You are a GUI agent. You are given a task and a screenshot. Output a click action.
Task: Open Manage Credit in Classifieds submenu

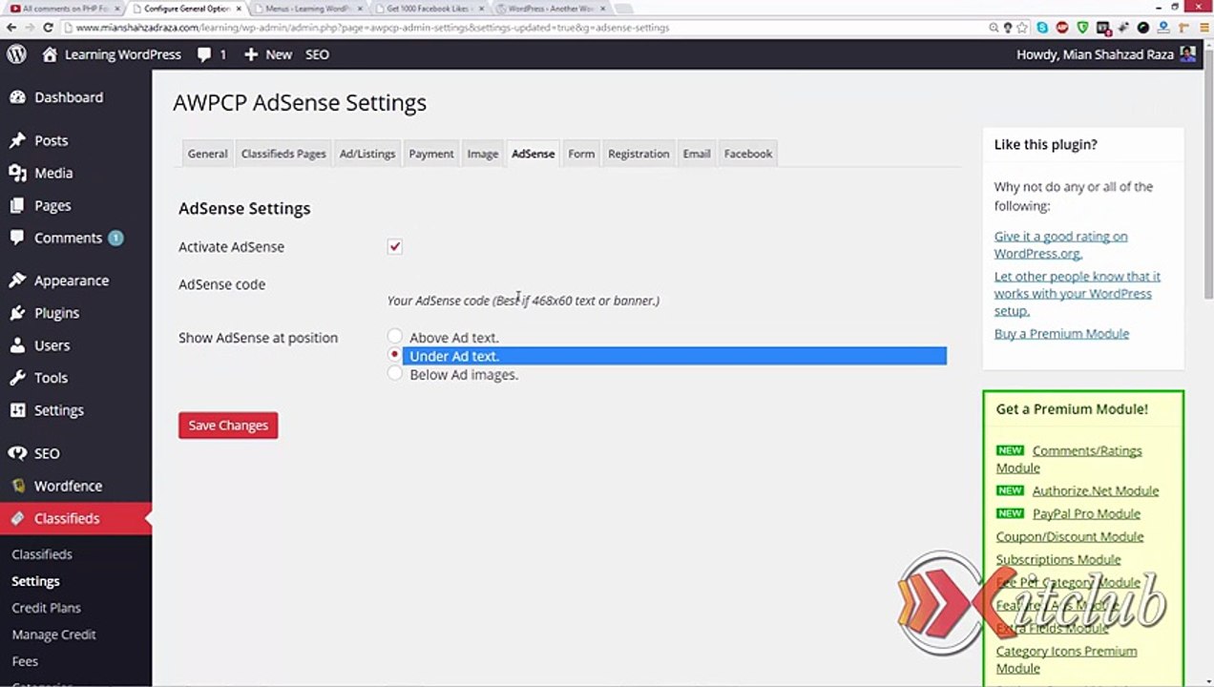click(53, 635)
